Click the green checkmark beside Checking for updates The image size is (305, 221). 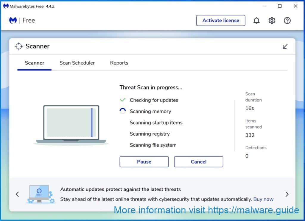[x=122, y=100]
